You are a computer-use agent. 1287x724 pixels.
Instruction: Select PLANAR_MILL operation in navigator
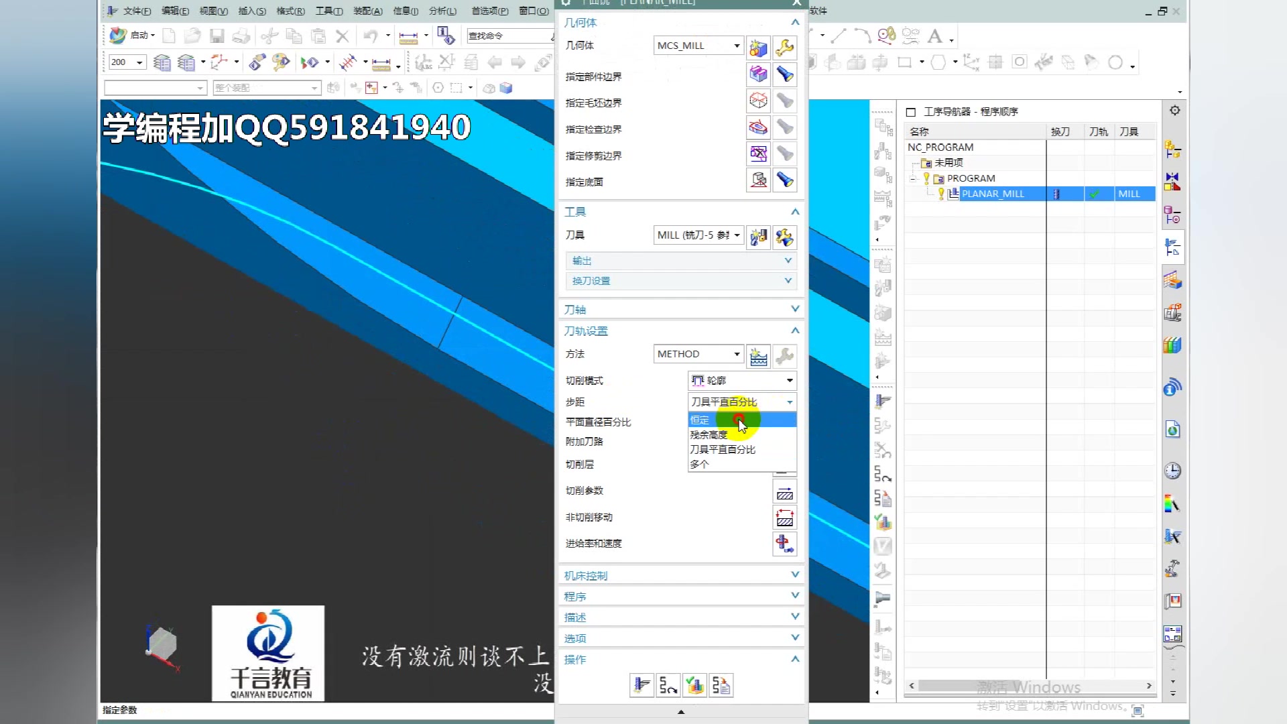993,194
